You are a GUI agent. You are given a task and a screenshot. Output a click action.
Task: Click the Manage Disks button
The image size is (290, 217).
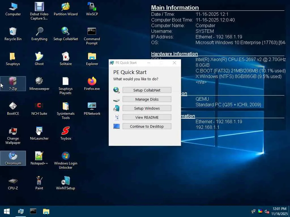tap(147, 99)
